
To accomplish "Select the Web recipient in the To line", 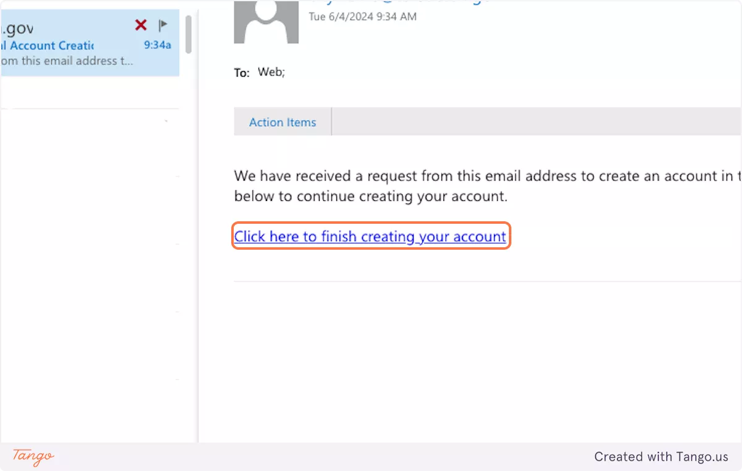I will point(271,72).
